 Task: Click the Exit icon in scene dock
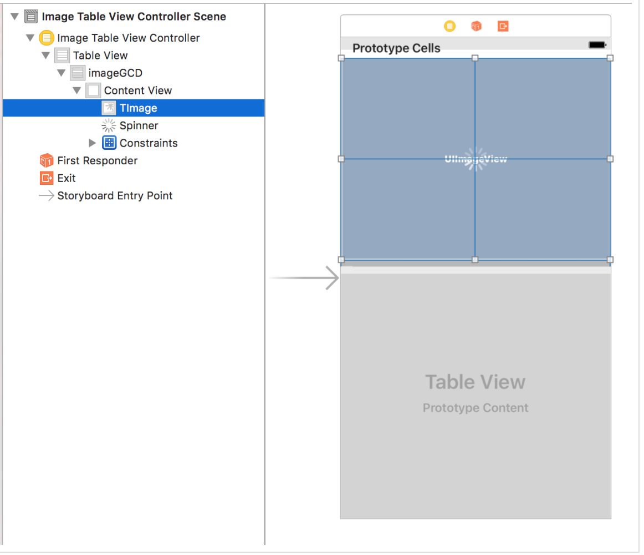pyautogui.click(x=503, y=26)
